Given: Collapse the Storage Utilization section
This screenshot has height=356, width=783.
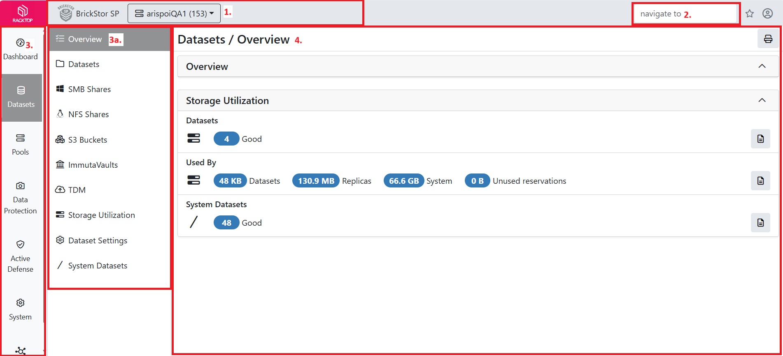Looking at the screenshot, I should [x=762, y=100].
